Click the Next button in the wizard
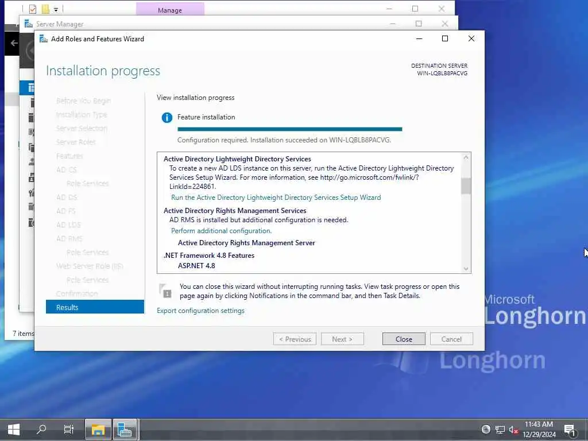This screenshot has width=588, height=441. (x=342, y=339)
